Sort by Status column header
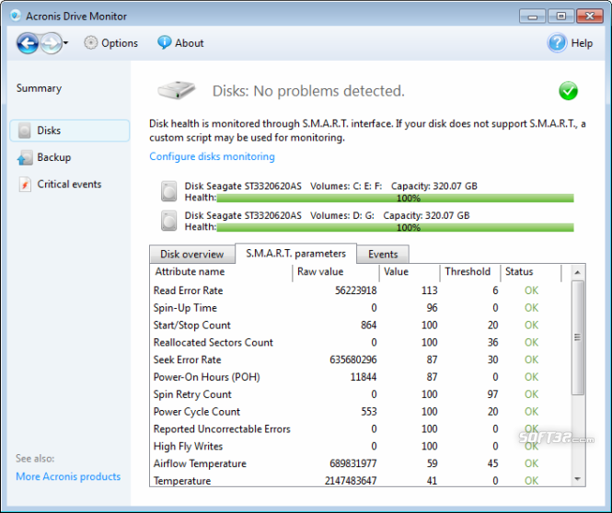The image size is (612, 513). [x=531, y=272]
